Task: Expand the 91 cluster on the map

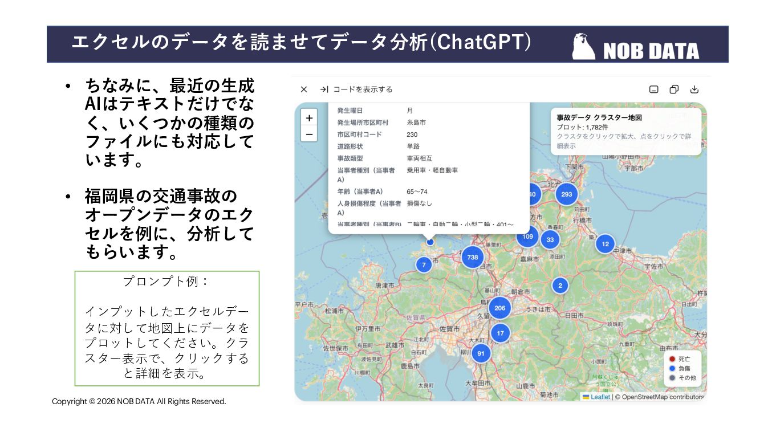Action: 481,353
